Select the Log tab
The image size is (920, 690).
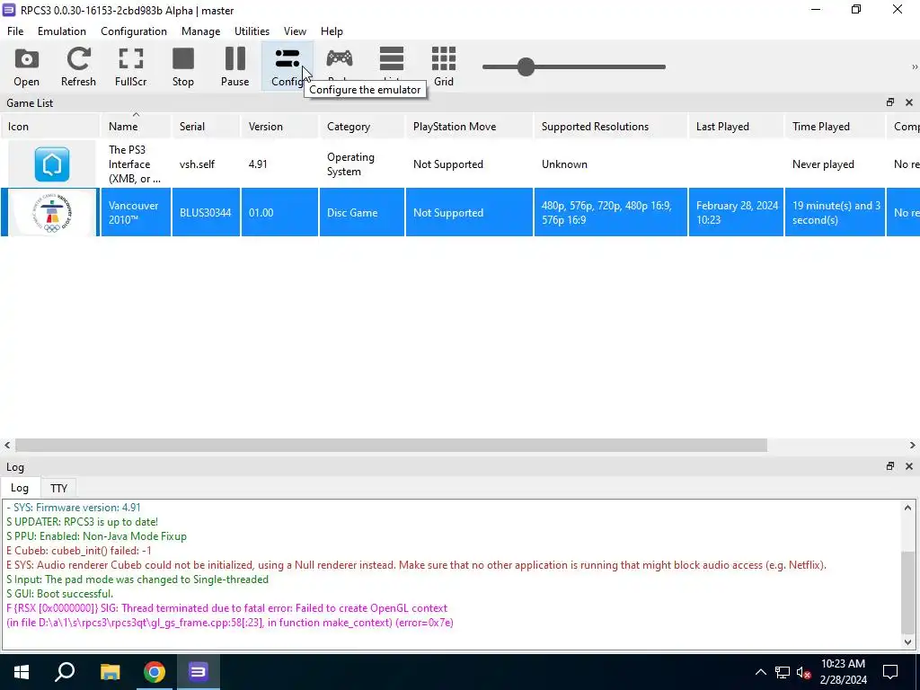click(20, 488)
